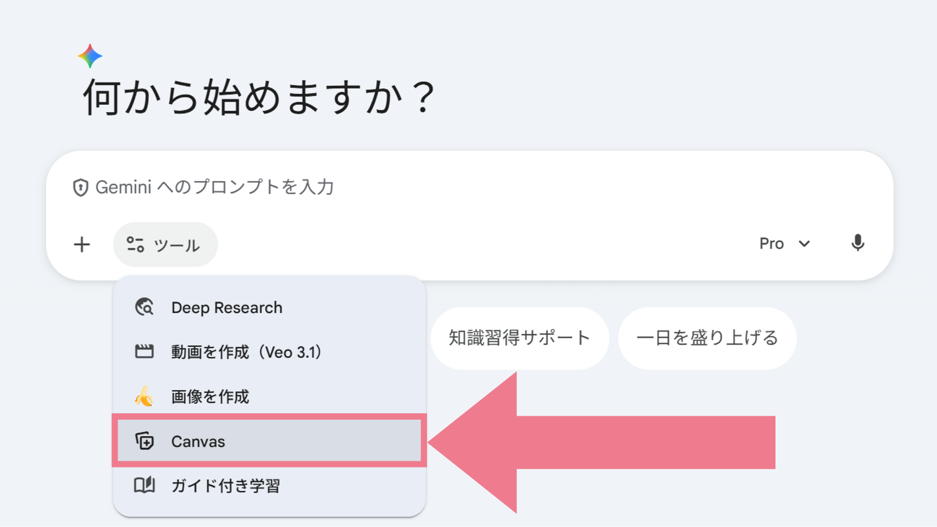Select Canvas from the tools menu
This screenshot has height=527, width=937.
click(198, 442)
